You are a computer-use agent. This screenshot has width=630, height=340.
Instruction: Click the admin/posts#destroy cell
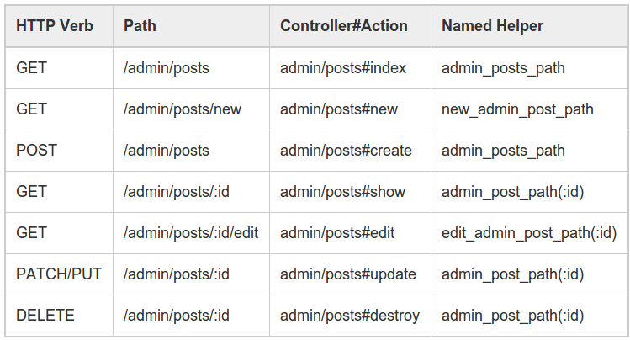350,316
